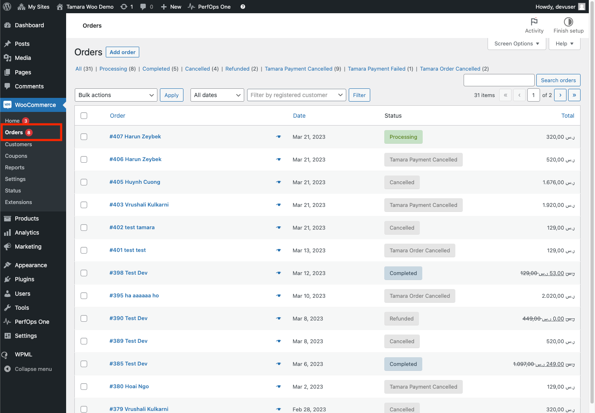Click the current page number field

[533, 95]
